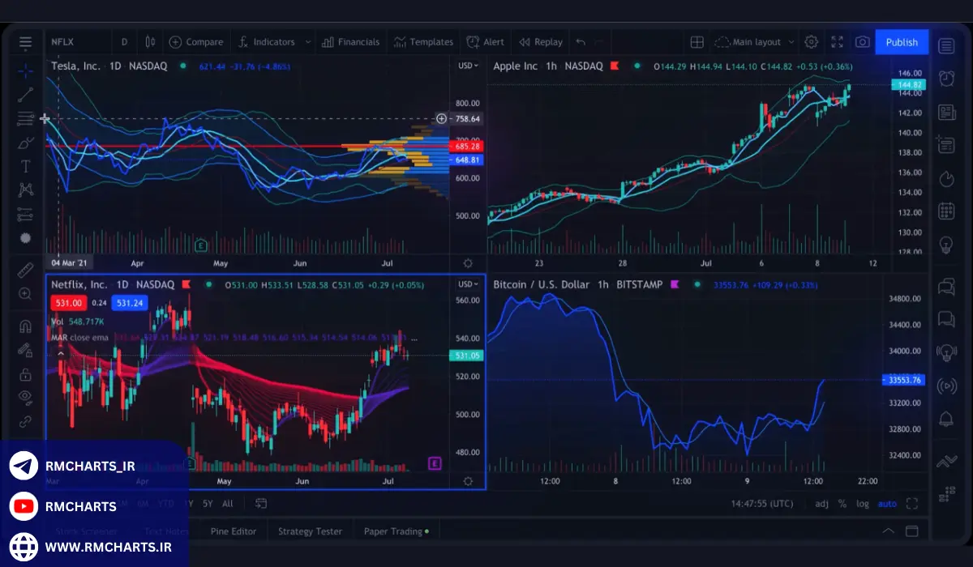The width and height of the screenshot is (973, 567).
Task: Click the NFLX symbol search field
Action: [x=72, y=42]
